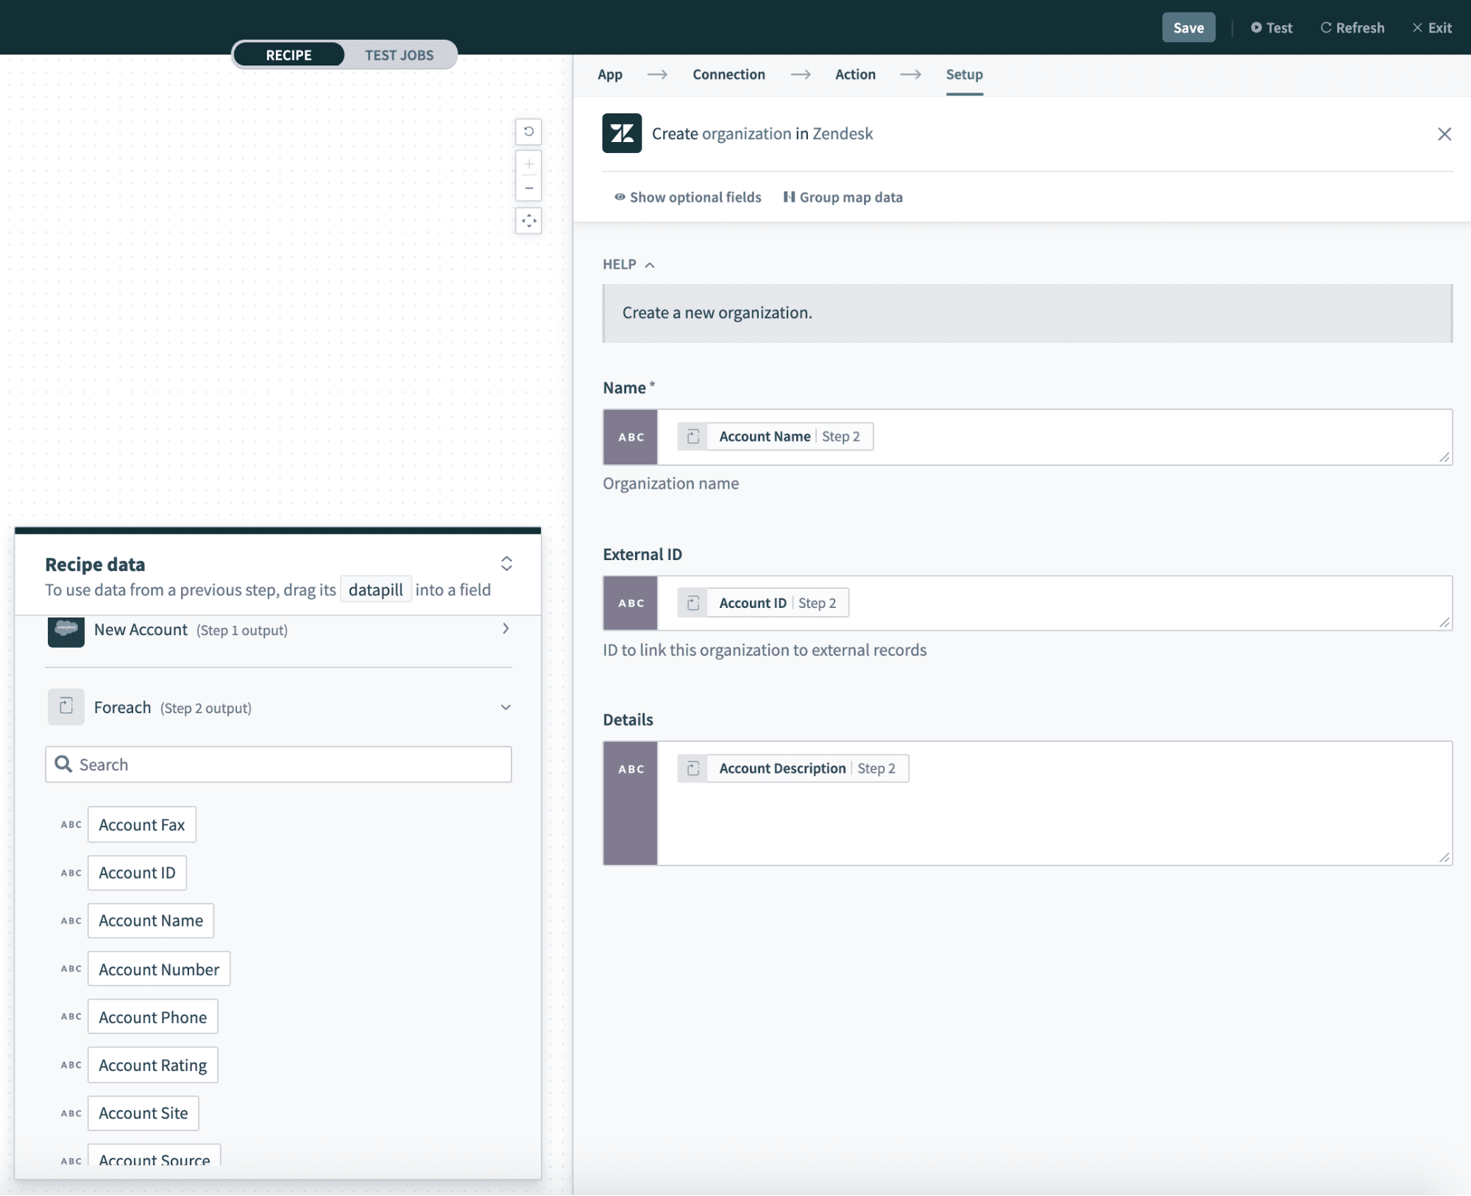This screenshot has height=1196, width=1471.
Task: Click the Connection step icon in breadcrumb
Action: click(x=729, y=74)
